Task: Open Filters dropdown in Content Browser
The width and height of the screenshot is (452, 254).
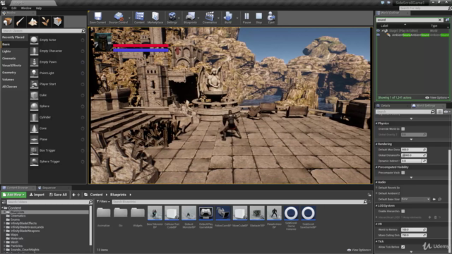Action: 103,202
